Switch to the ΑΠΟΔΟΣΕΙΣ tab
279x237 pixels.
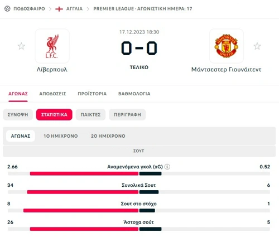[x=52, y=94]
